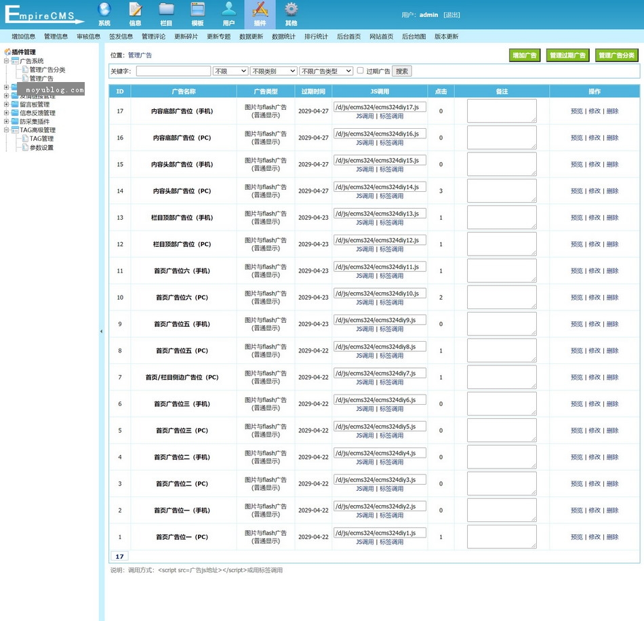Click the 插件管理 home icon in sidebar
644x621 pixels.
[7, 52]
